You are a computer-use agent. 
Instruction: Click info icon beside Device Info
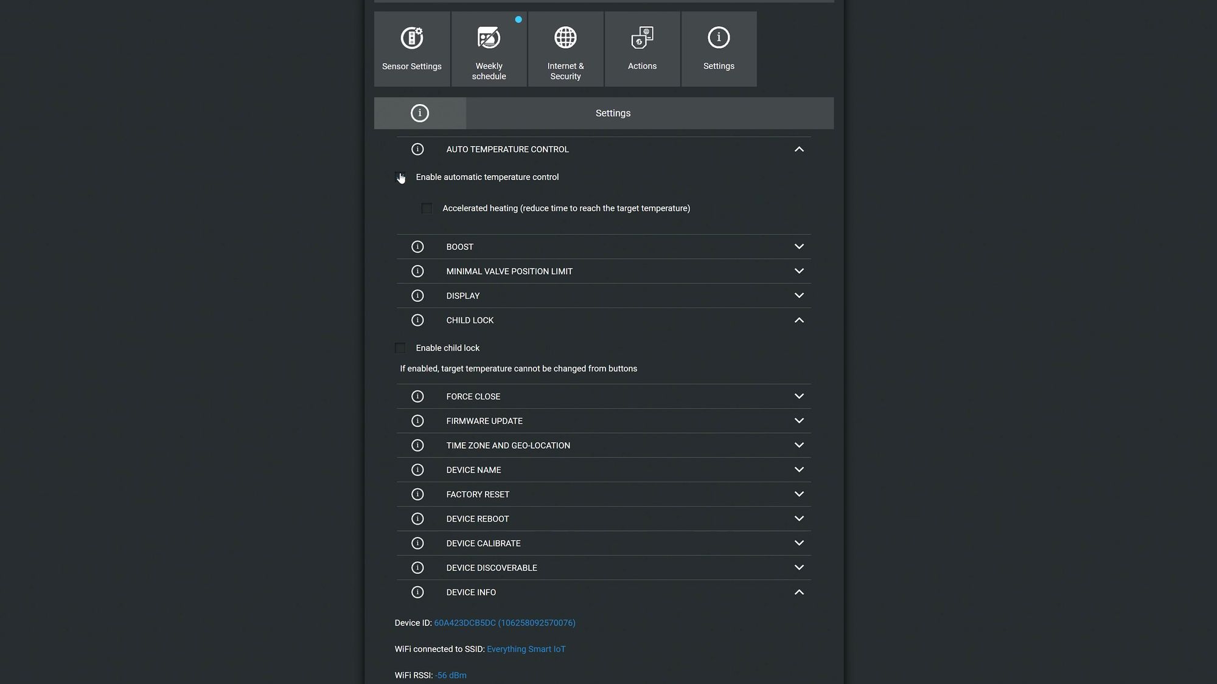pos(417,592)
